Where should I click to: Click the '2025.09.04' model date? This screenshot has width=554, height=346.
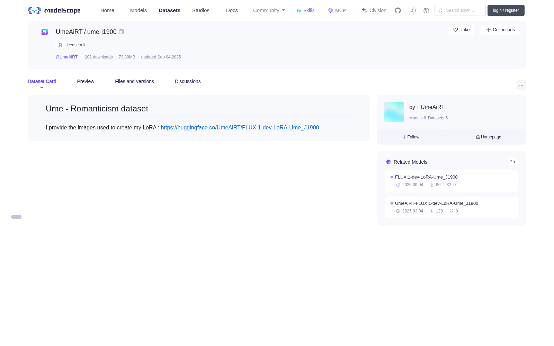coord(413,185)
